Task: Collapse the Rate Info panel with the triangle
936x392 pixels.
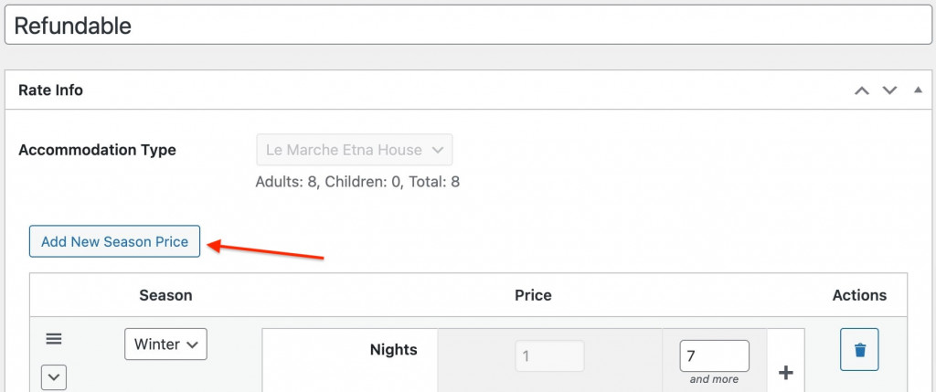Action: click(918, 90)
